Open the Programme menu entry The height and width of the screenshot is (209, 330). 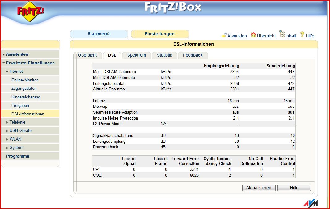[x=18, y=156]
